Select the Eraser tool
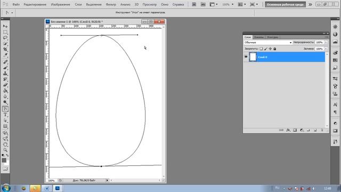This screenshot has height=192, width=341. click(5, 85)
